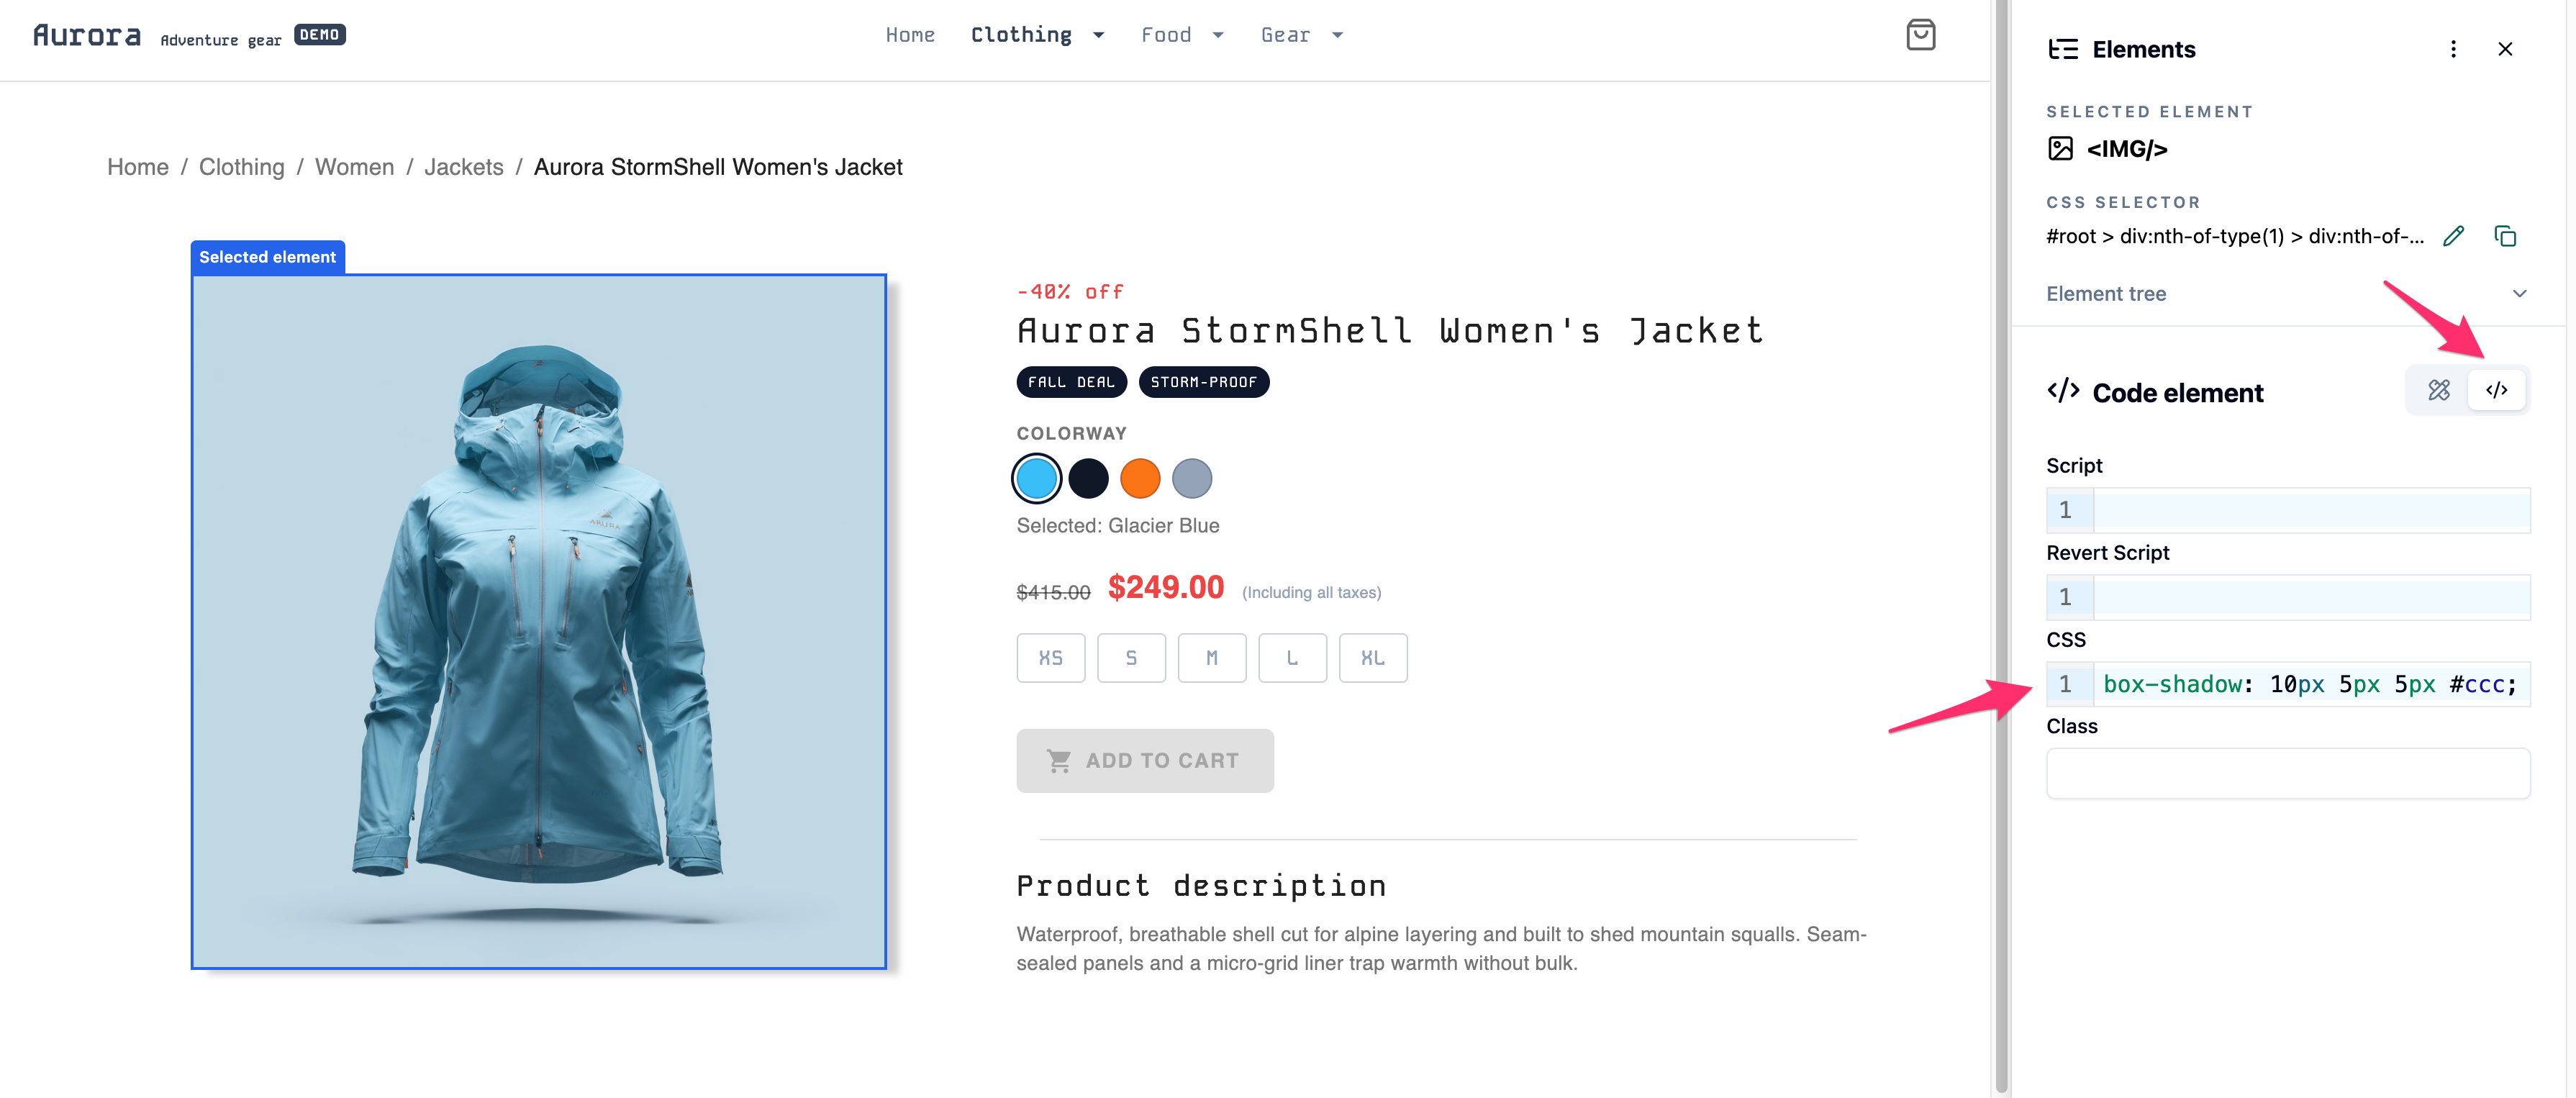Click the IMG element image icon
2576x1098 pixels.
(x=2060, y=148)
